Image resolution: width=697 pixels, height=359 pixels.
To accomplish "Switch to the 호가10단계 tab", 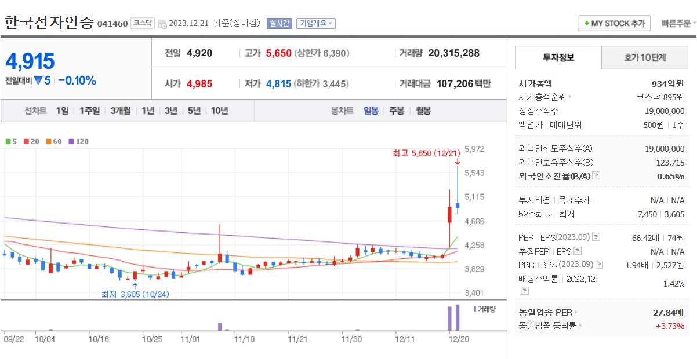I will (x=645, y=58).
